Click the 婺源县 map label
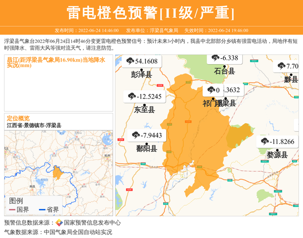This screenshot has height=238, width=303. click(x=277, y=155)
